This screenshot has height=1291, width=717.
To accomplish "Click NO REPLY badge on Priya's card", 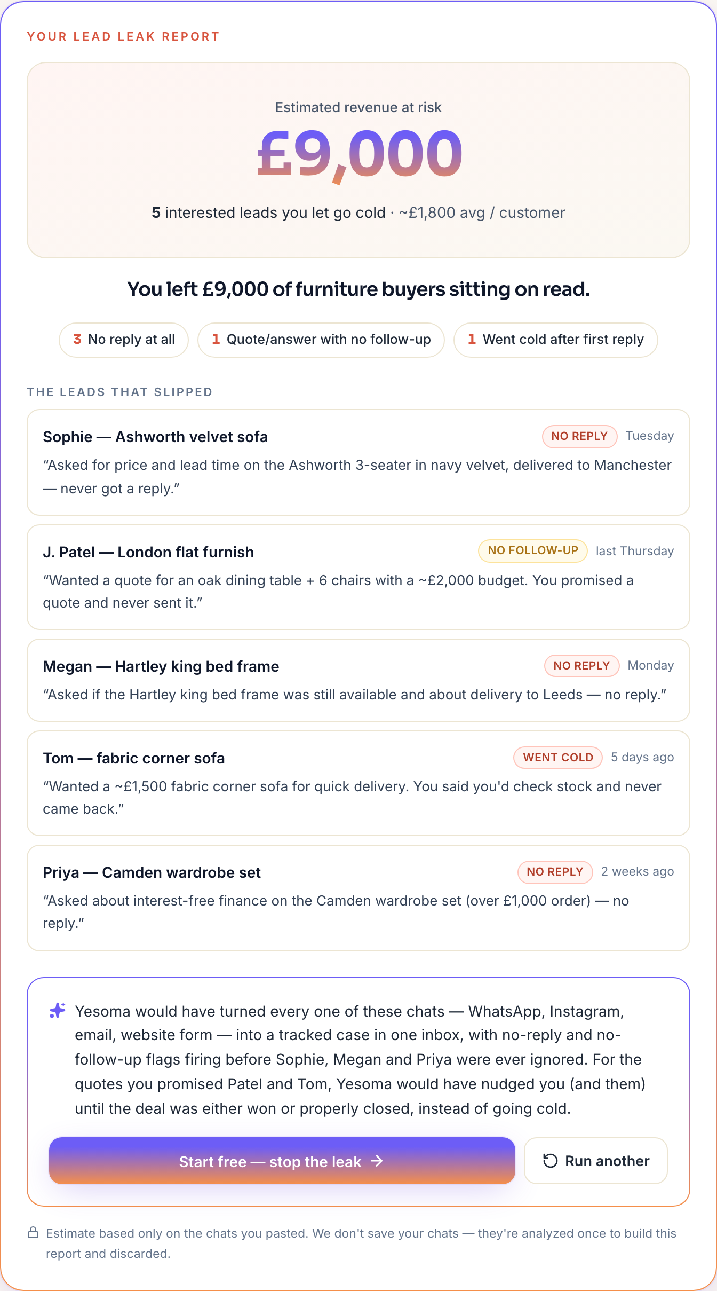I will pyautogui.click(x=555, y=872).
